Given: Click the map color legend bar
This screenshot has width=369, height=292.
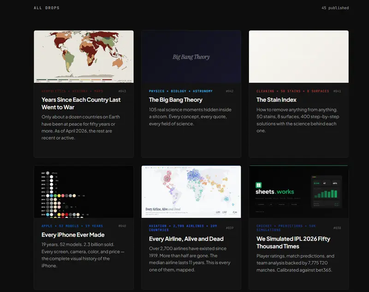Looking at the screenshot, I should 83,80.
